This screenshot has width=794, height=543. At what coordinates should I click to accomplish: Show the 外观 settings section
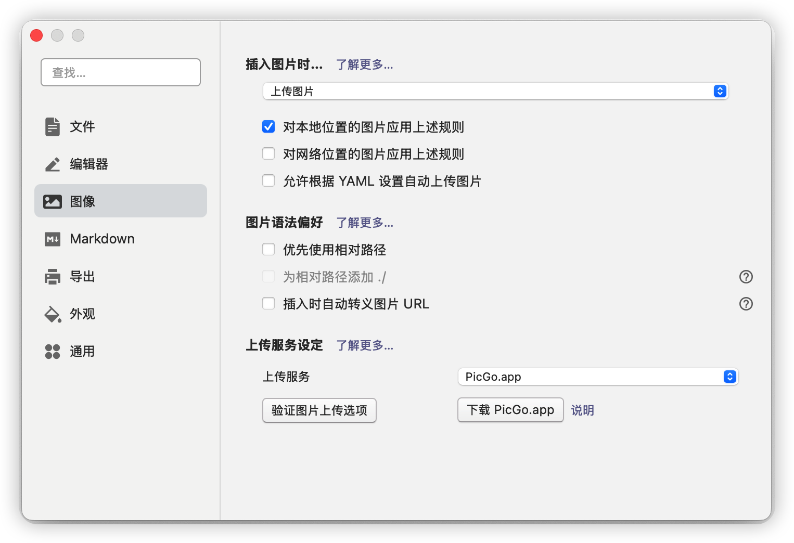[121, 314]
